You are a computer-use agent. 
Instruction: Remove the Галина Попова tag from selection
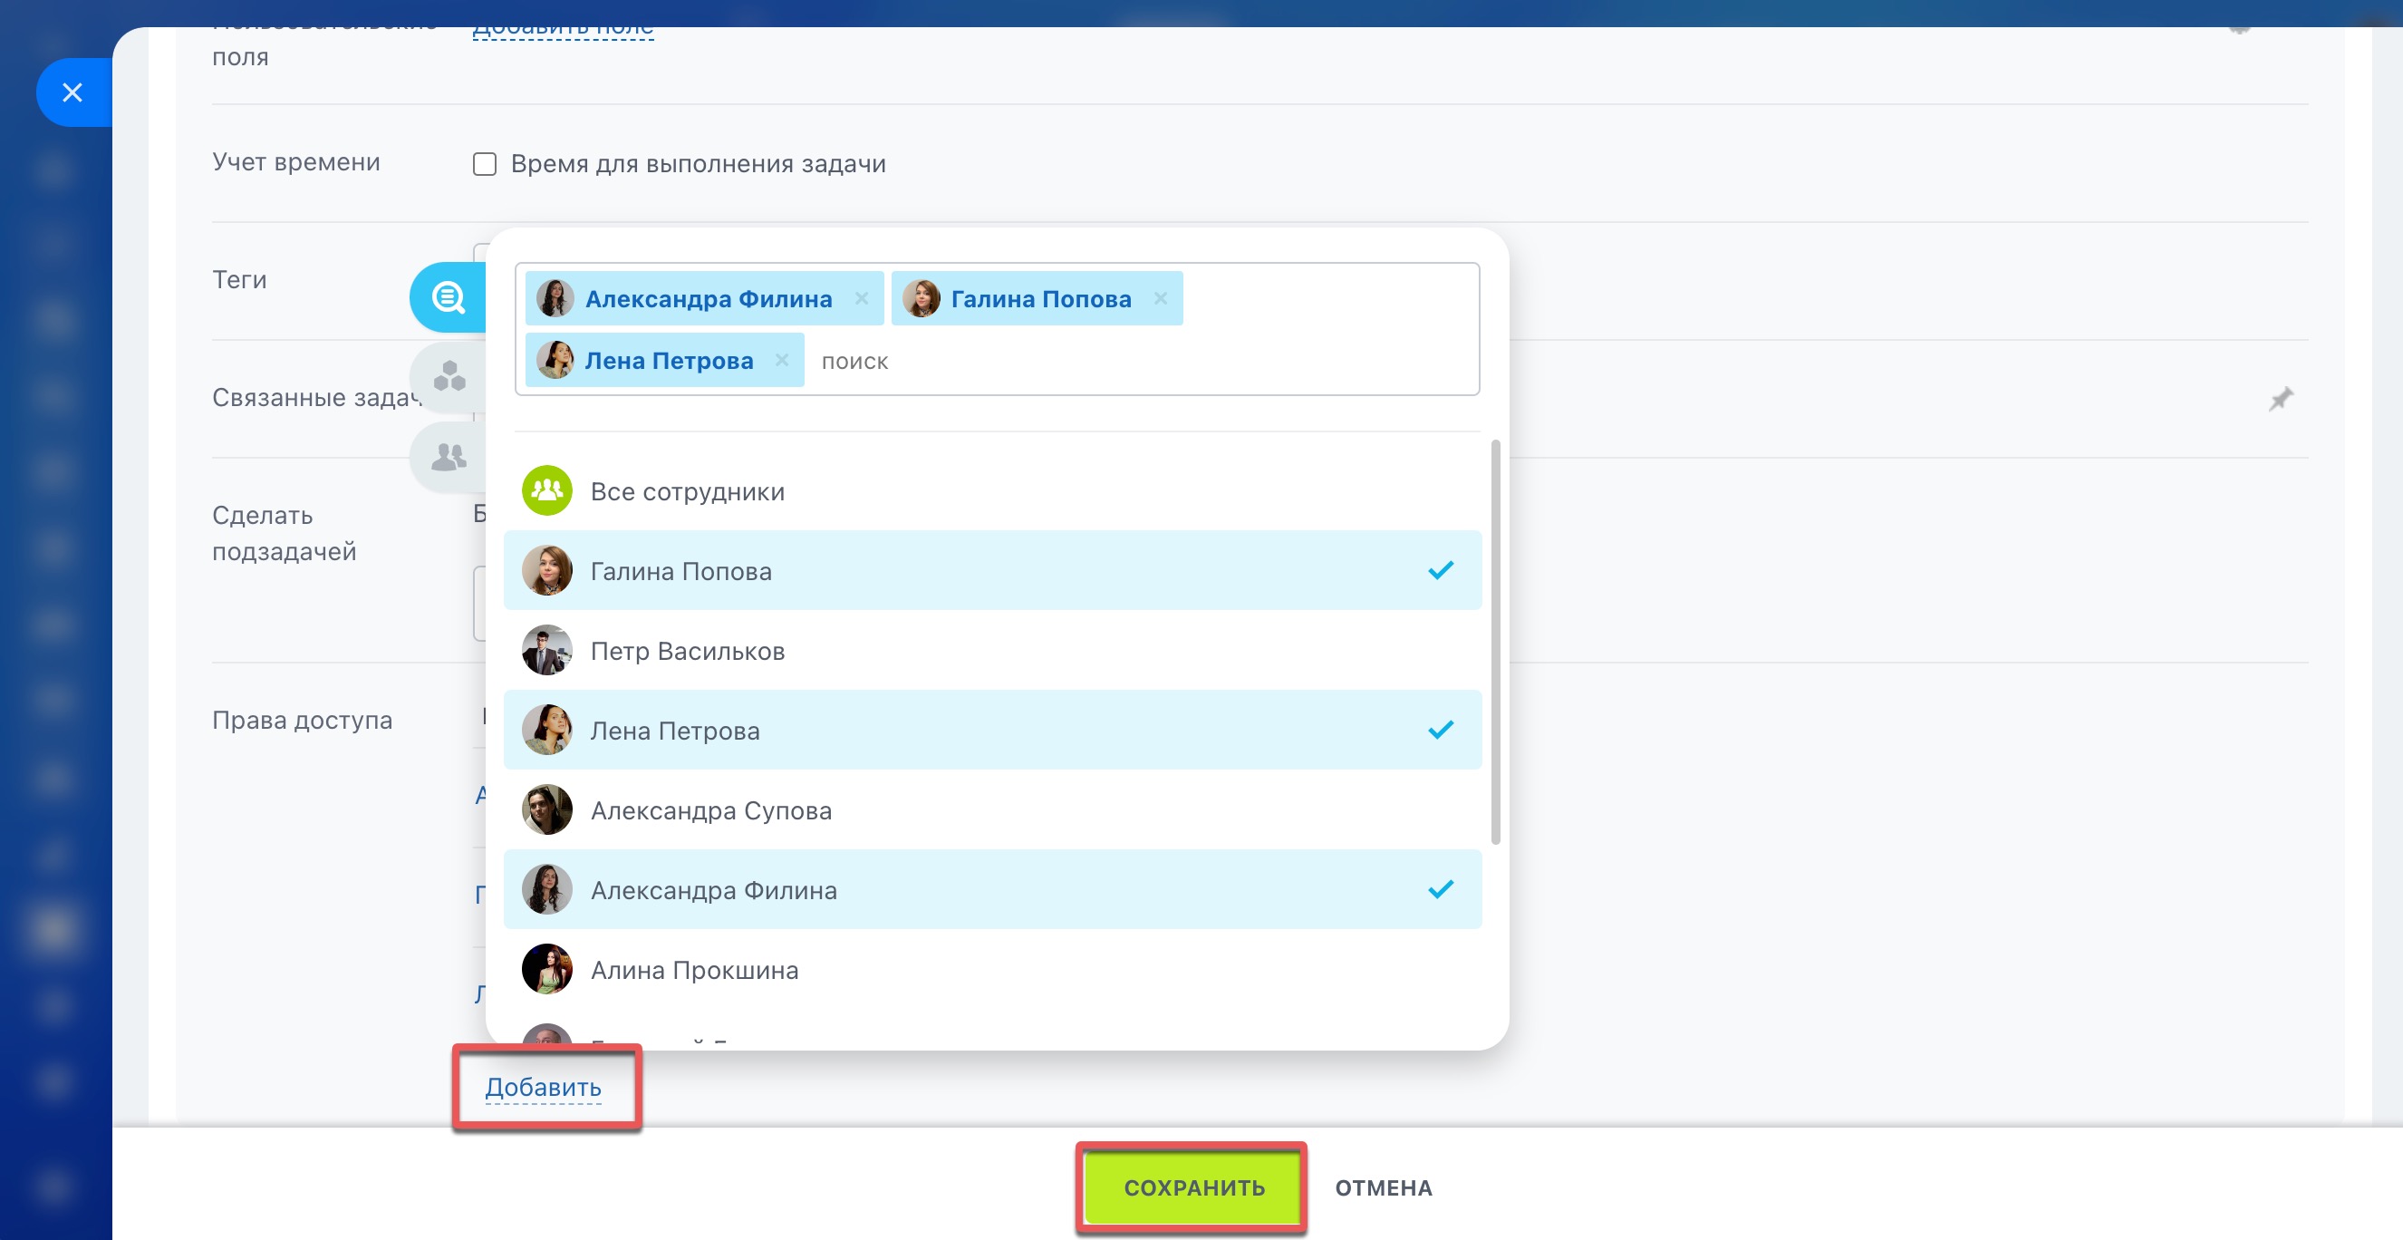coord(1161,298)
